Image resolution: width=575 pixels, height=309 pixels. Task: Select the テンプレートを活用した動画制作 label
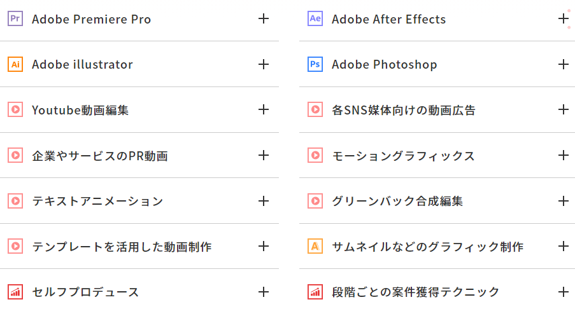click(122, 247)
